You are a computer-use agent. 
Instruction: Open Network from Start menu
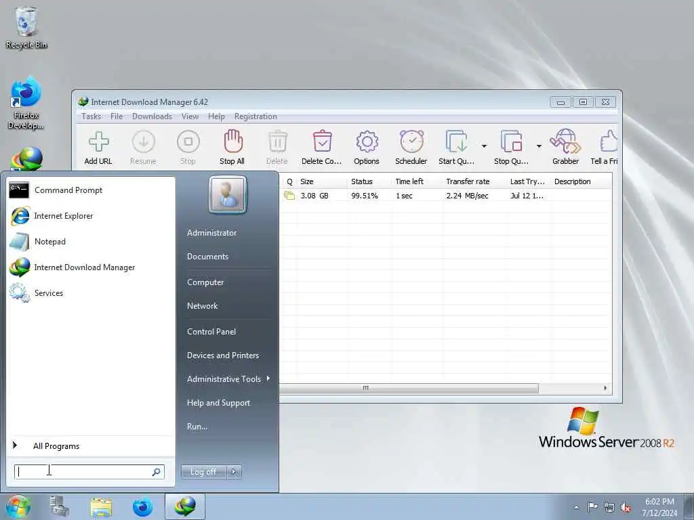[202, 306]
